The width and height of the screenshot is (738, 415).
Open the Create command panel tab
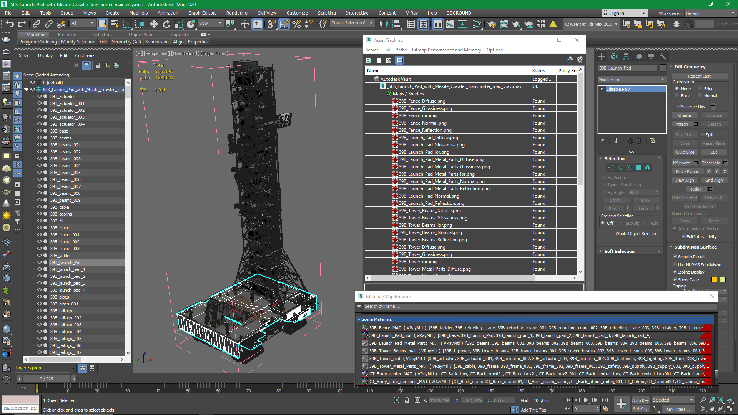602,56
